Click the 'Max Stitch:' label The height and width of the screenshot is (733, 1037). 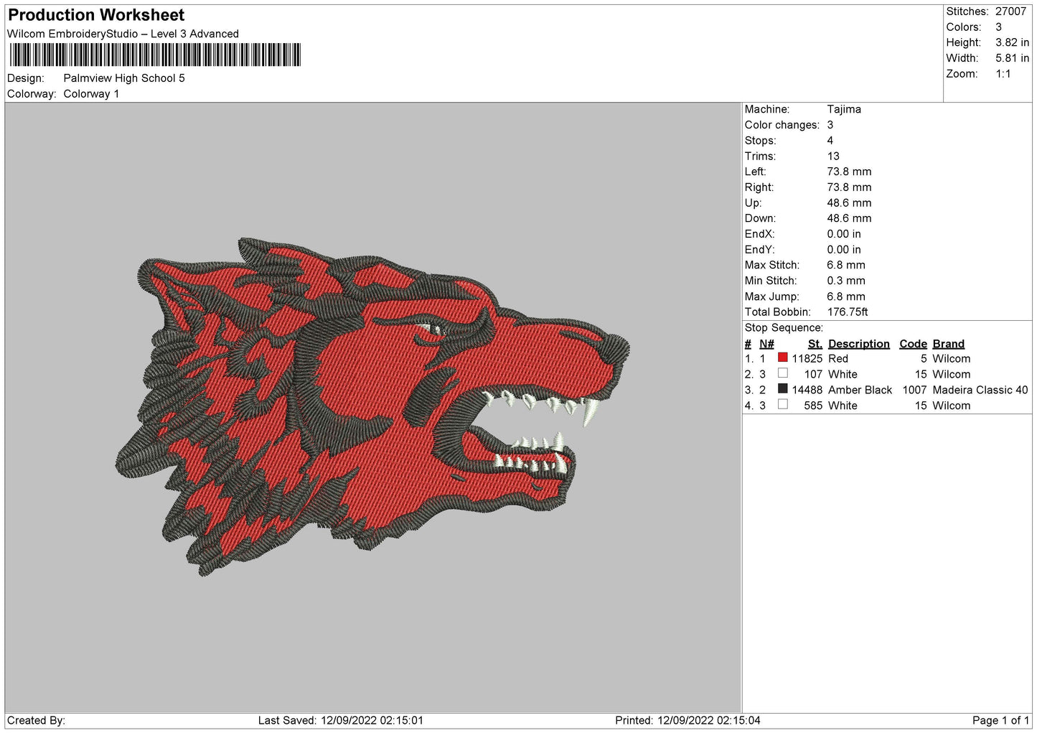[x=771, y=265]
